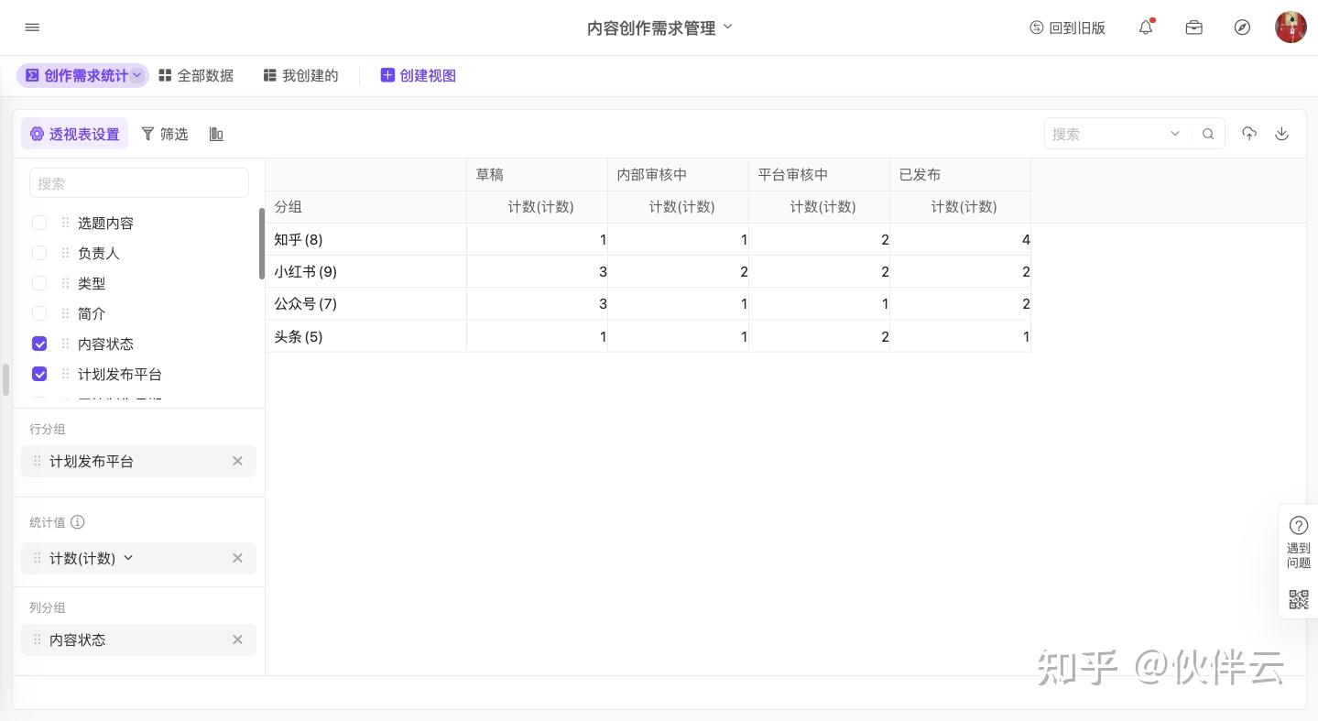
Task: Click the drag handle in 统计值 chip
Action: click(x=37, y=558)
